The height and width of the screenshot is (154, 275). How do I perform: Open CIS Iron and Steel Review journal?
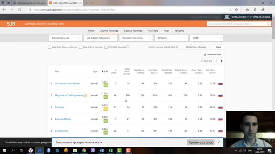67,84
